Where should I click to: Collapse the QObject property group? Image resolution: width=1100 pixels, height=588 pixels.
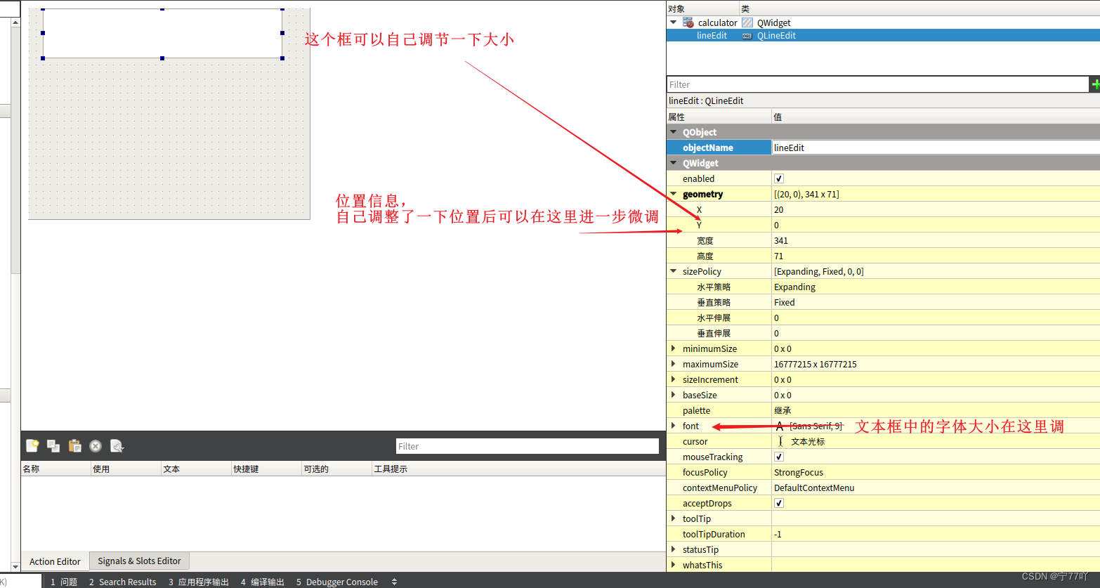[x=674, y=132]
